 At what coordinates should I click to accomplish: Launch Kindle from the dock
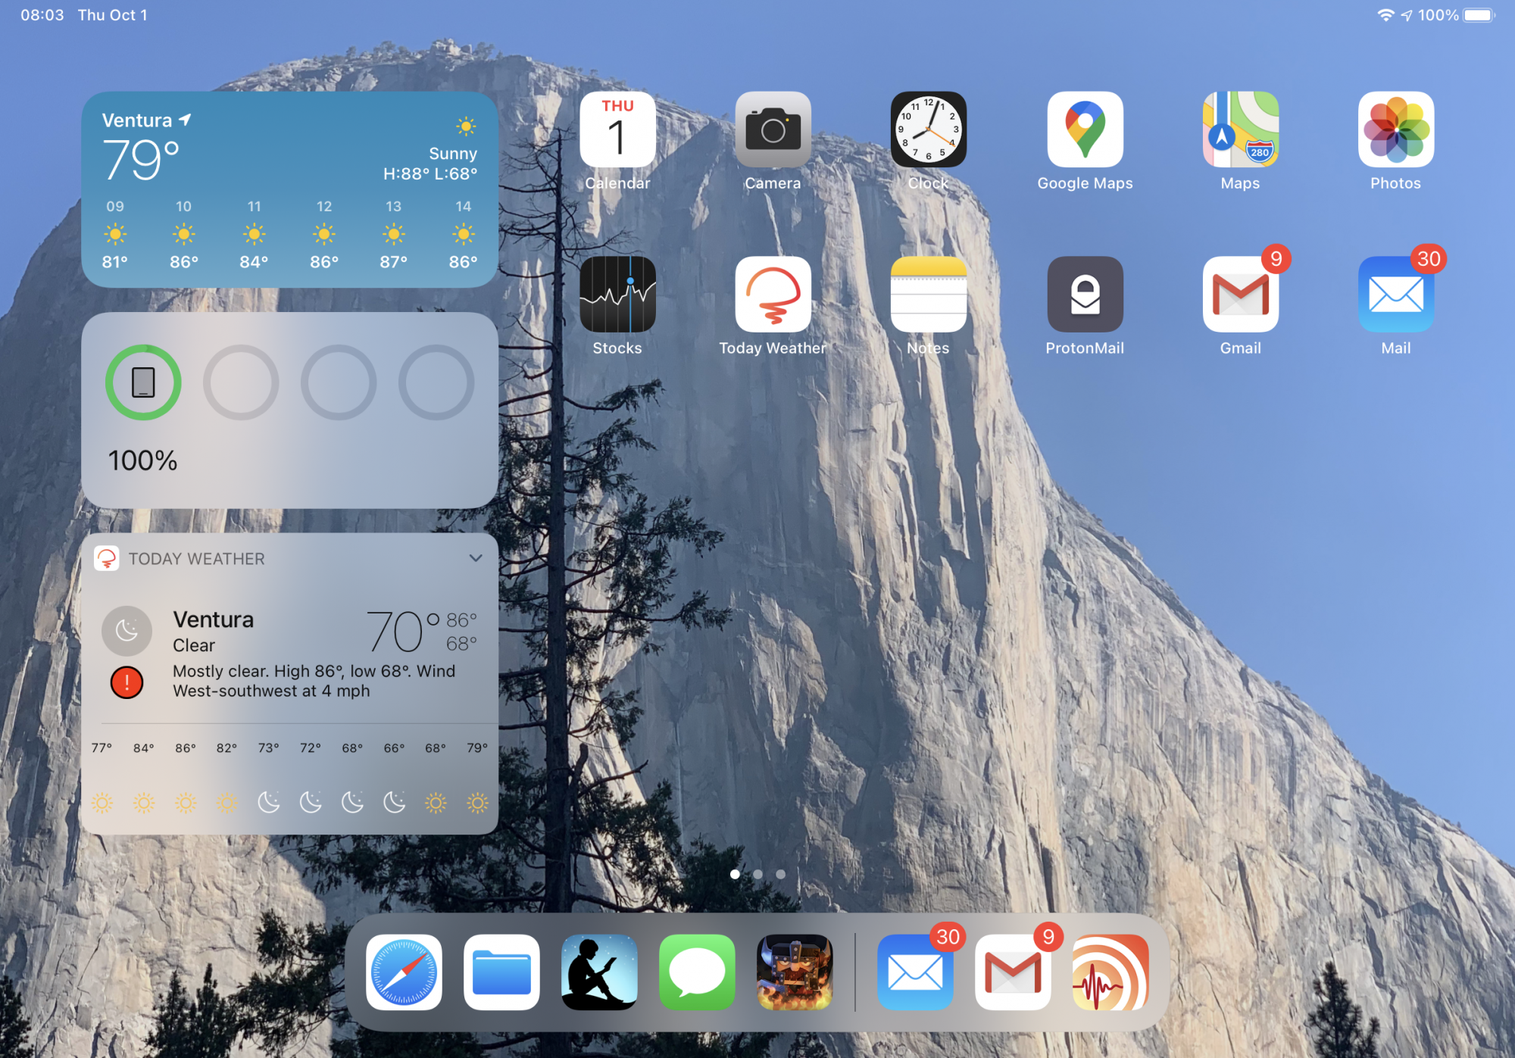599,972
